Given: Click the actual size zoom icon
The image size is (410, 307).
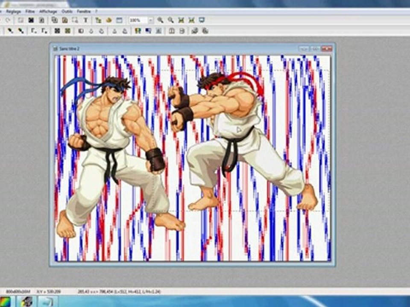Looking at the screenshot, I should [x=181, y=20].
